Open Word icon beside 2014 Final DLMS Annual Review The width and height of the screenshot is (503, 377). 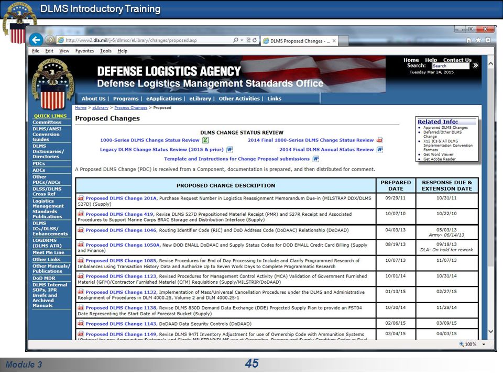click(380, 149)
